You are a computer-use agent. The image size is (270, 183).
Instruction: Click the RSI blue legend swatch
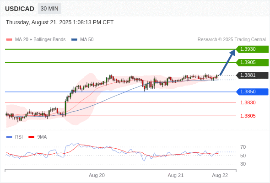[x=9, y=137]
